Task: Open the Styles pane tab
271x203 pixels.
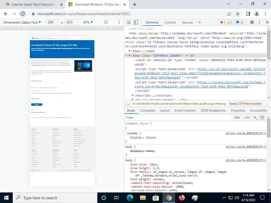Action: click(131, 110)
